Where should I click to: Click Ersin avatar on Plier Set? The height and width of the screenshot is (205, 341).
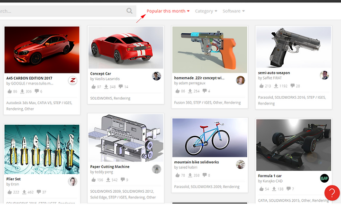point(72,181)
